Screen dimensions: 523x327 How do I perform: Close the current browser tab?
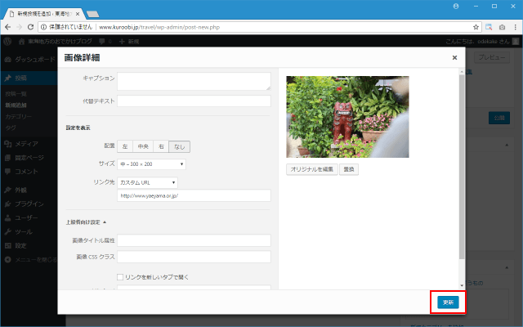(78, 14)
